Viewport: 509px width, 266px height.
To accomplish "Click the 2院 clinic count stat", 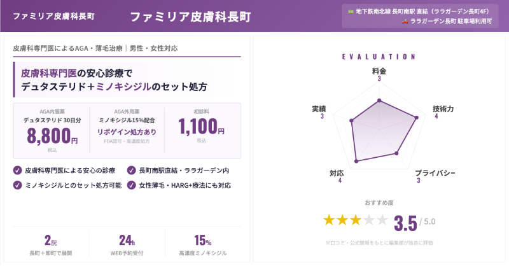I will pos(51,245).
